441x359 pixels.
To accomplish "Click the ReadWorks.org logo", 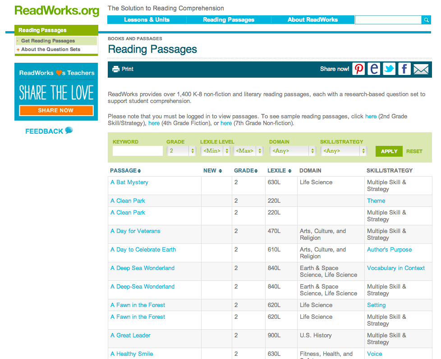I will point(57,11).
